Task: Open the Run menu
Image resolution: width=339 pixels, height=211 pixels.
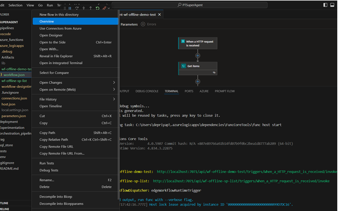Action: (50, 5)
